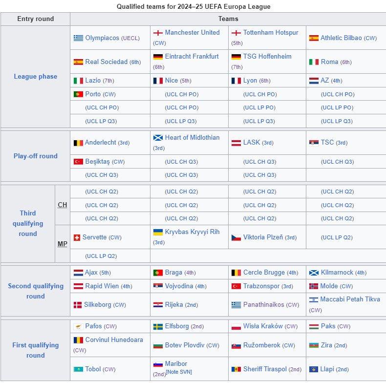Open the First qualifying round link

pos(36,350)
